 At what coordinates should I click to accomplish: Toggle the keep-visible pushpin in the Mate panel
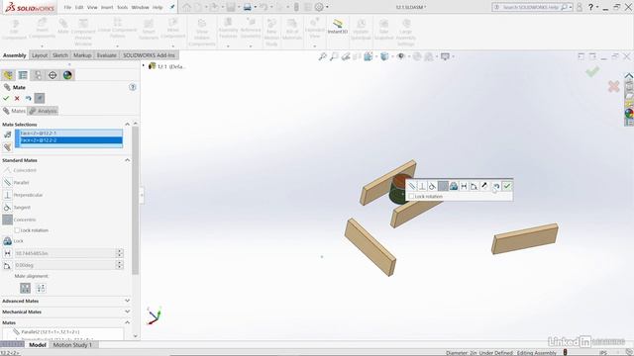pos(40,98)
